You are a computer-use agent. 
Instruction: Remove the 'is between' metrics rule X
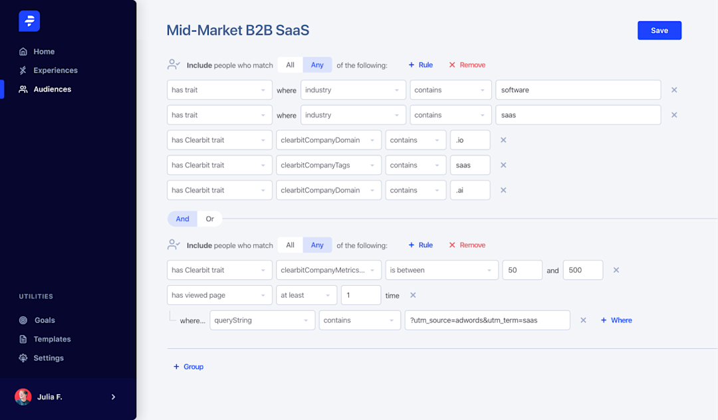[x=616, y=270]
